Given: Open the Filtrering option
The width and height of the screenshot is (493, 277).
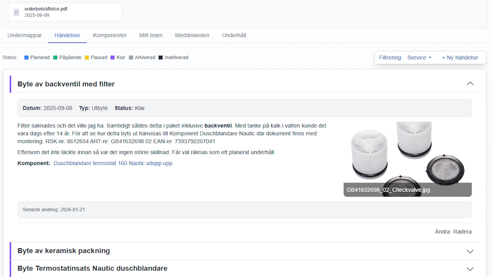Looking at the screenshot, I should (x=390, y=57).
